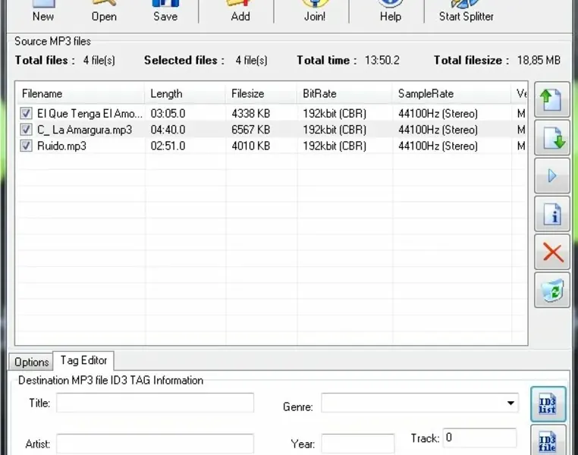Image resolution: width=578 pixels, height=455 pixels.
Task: Play the selected file with the blue triangle icon
Action: [551, 176]
